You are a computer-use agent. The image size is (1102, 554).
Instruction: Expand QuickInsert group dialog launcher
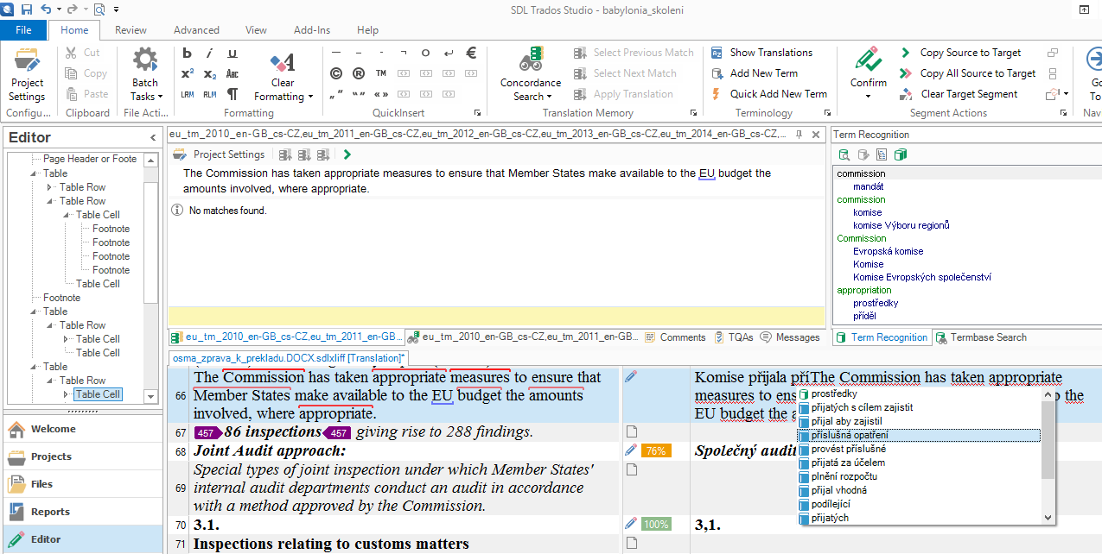coord(477,113)
